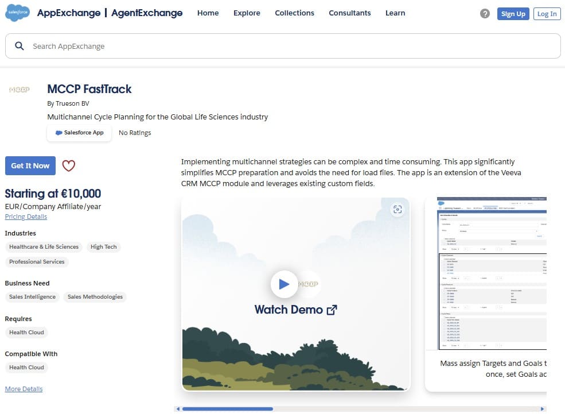Click the carousel scroll left arrow
The width and height of the screenshot is (565, 417).
178,409
